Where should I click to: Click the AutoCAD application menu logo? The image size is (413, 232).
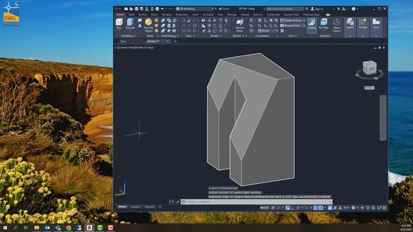pos(117,8)
